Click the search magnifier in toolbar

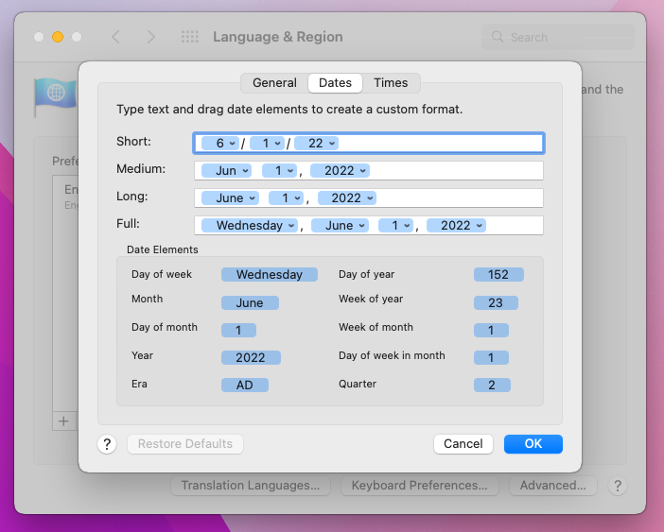498,38
